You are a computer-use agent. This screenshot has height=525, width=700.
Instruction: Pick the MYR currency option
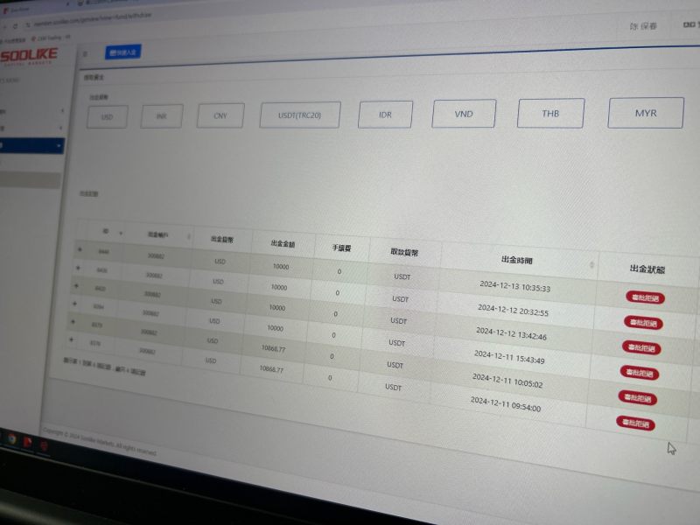click(646, 113)
